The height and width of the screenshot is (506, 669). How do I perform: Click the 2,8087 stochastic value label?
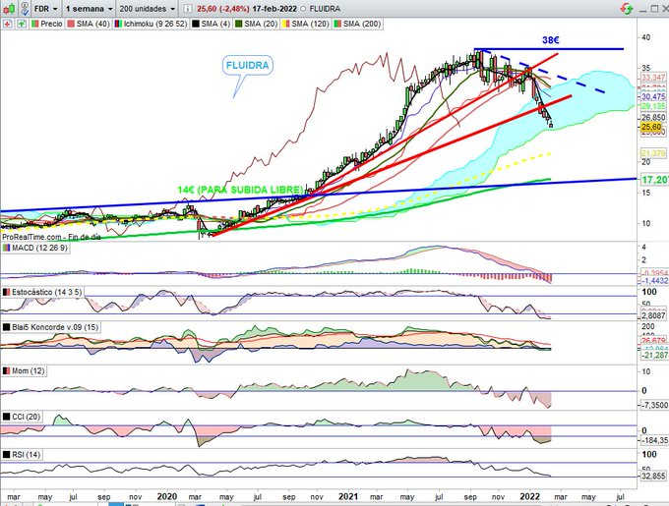coord(653,315)
